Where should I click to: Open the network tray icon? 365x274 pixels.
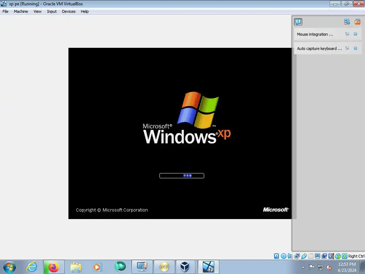[320, 267]
